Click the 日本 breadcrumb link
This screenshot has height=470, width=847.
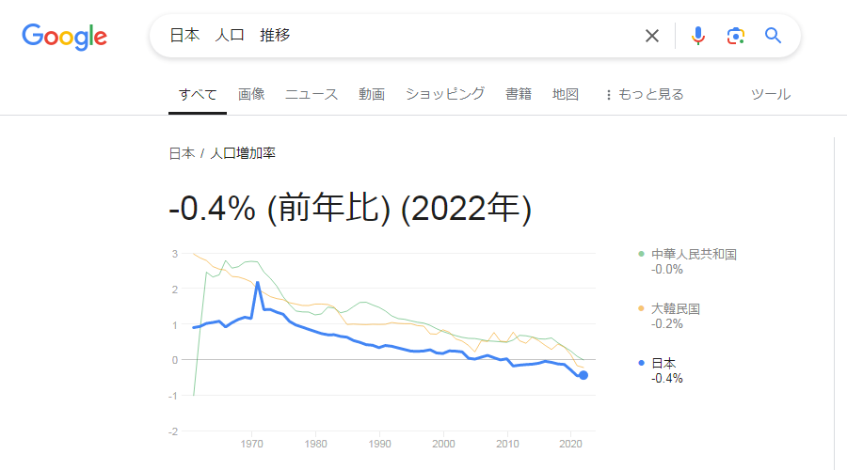pos(182,154)
